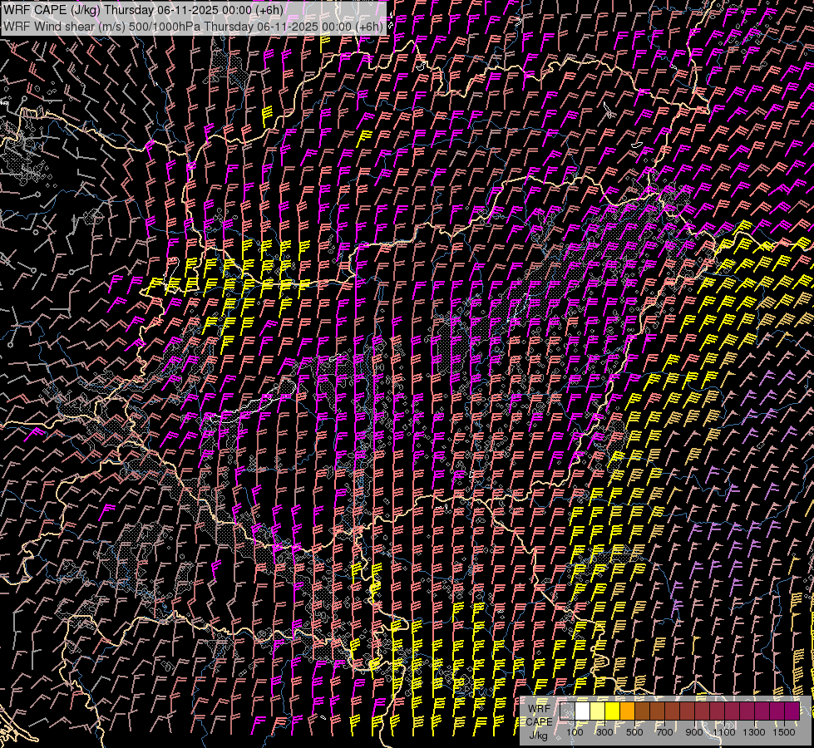Click the 100 label in the legend

575,732
